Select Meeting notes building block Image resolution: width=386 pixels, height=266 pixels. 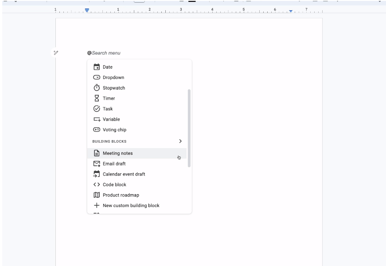click(x=137, y=153)
